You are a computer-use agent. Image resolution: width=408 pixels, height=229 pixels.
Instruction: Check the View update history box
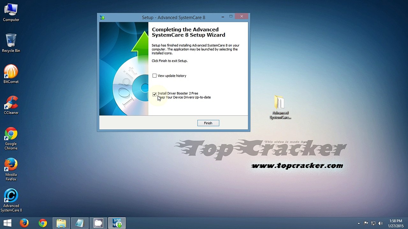point(155,76)
